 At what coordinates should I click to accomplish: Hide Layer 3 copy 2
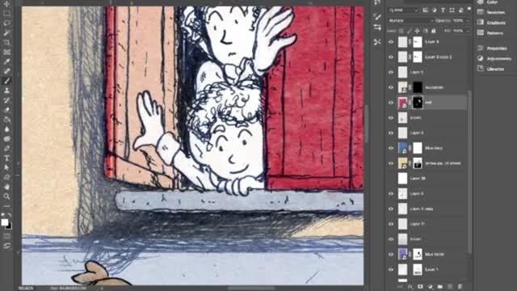coord(391,57)
